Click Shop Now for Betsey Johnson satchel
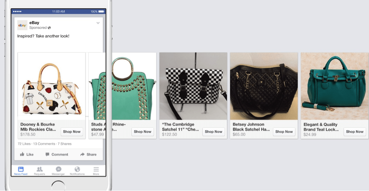 pos(284,132)
